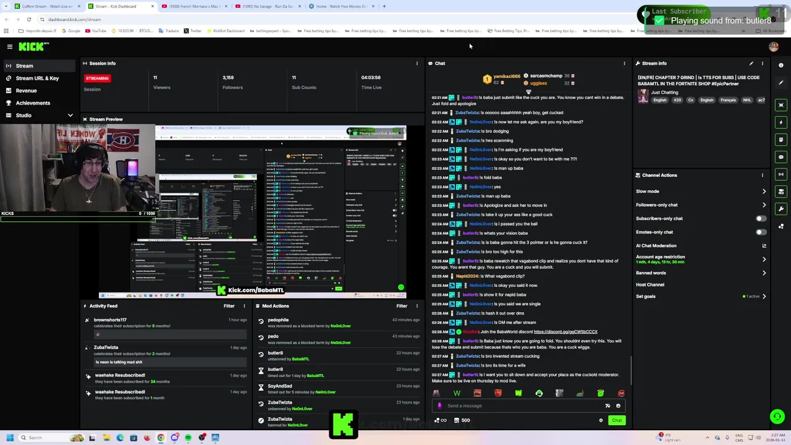The height and width of the screenshot is (445, 791).
Task: Open emoji picker in message box
Action: pyautogui.click(x=618, y=405)
